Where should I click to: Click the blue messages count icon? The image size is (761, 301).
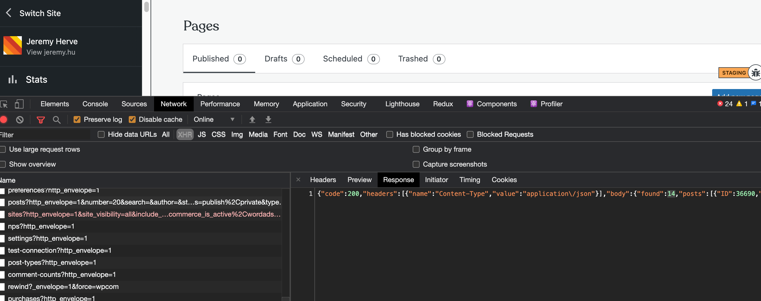[754, 103]
